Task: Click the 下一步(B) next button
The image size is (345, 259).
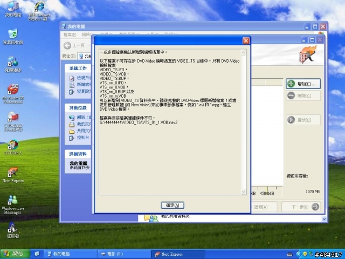Action: click(x=301, y=207)
